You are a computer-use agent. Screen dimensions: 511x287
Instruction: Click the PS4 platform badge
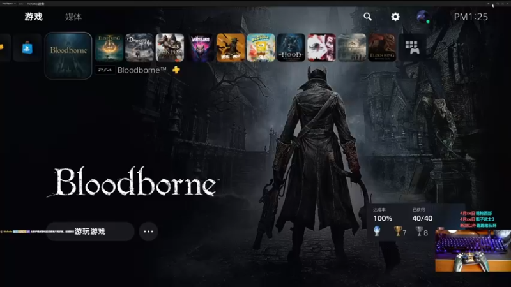tap(105, 70)
